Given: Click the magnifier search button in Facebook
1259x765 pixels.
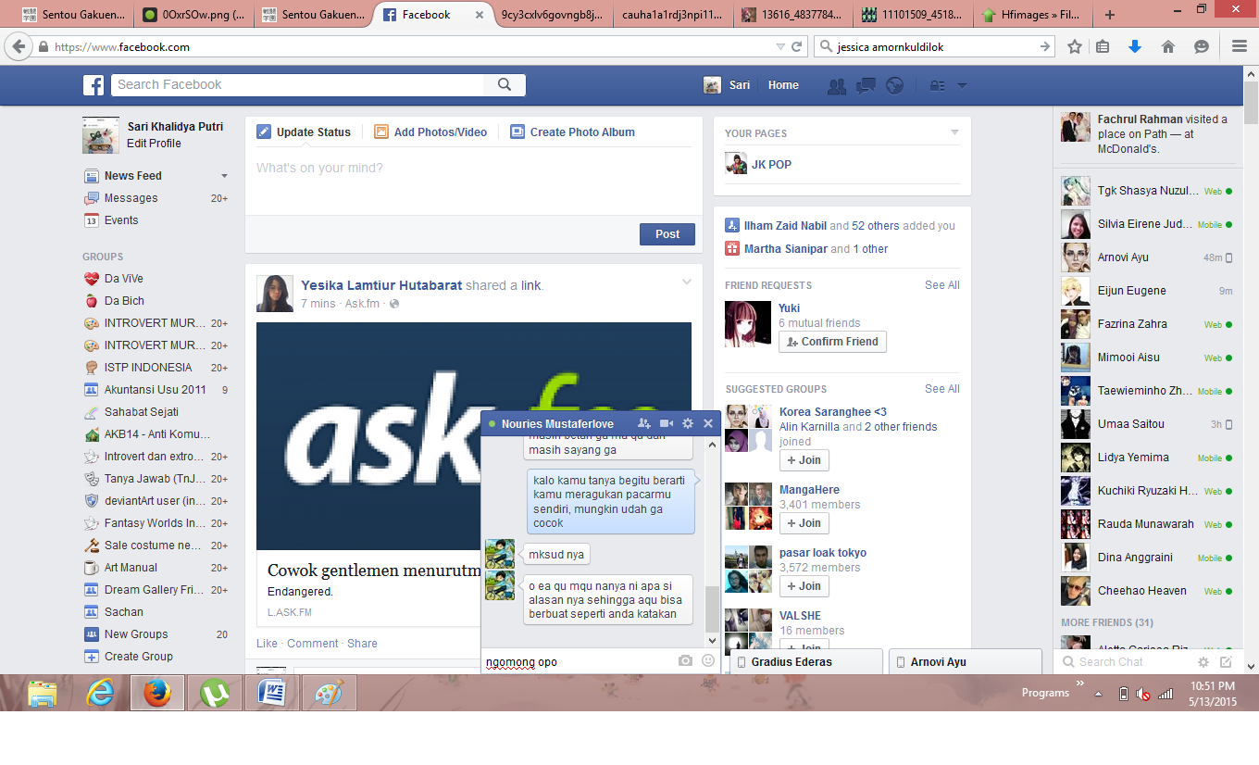Looking at the screenshot, I should pos(505,85).
